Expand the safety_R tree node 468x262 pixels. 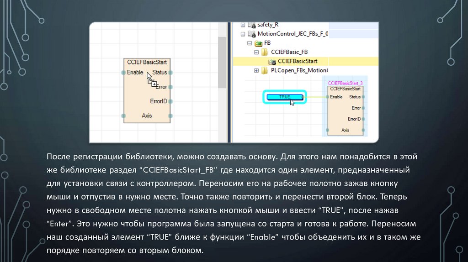coord(243,25)
